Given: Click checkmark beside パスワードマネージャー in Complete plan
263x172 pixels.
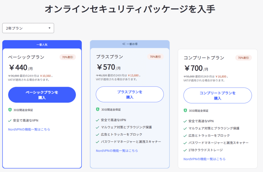Looking at the screenshot, I should 185,143.
